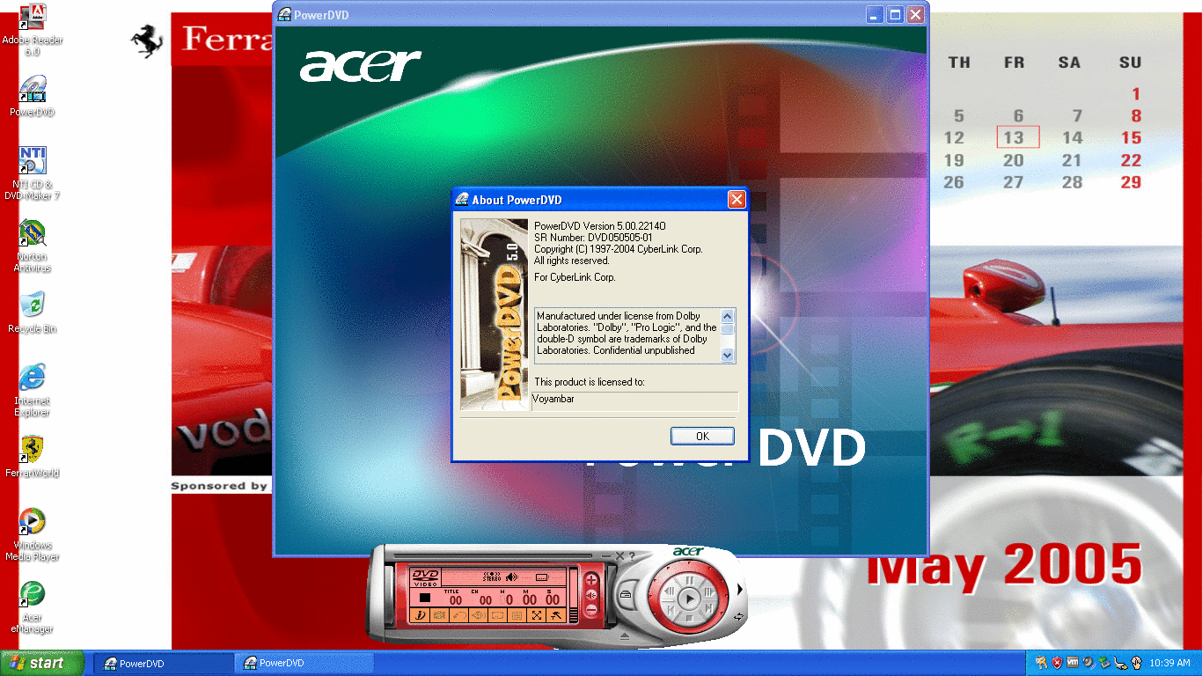Decrease volume with the minus button

[x=591, y=609]
